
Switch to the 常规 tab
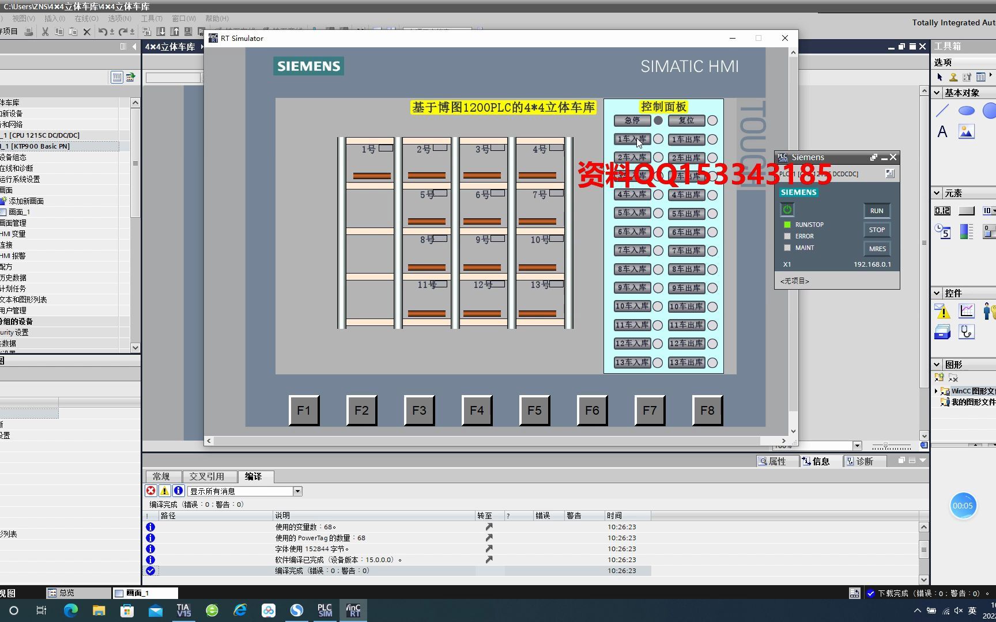pyautogui.click(x=161, y=476)
